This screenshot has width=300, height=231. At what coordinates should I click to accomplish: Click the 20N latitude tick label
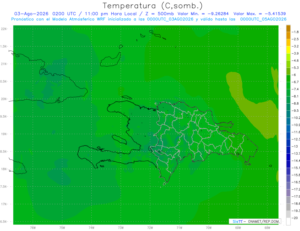coord(4,99)
